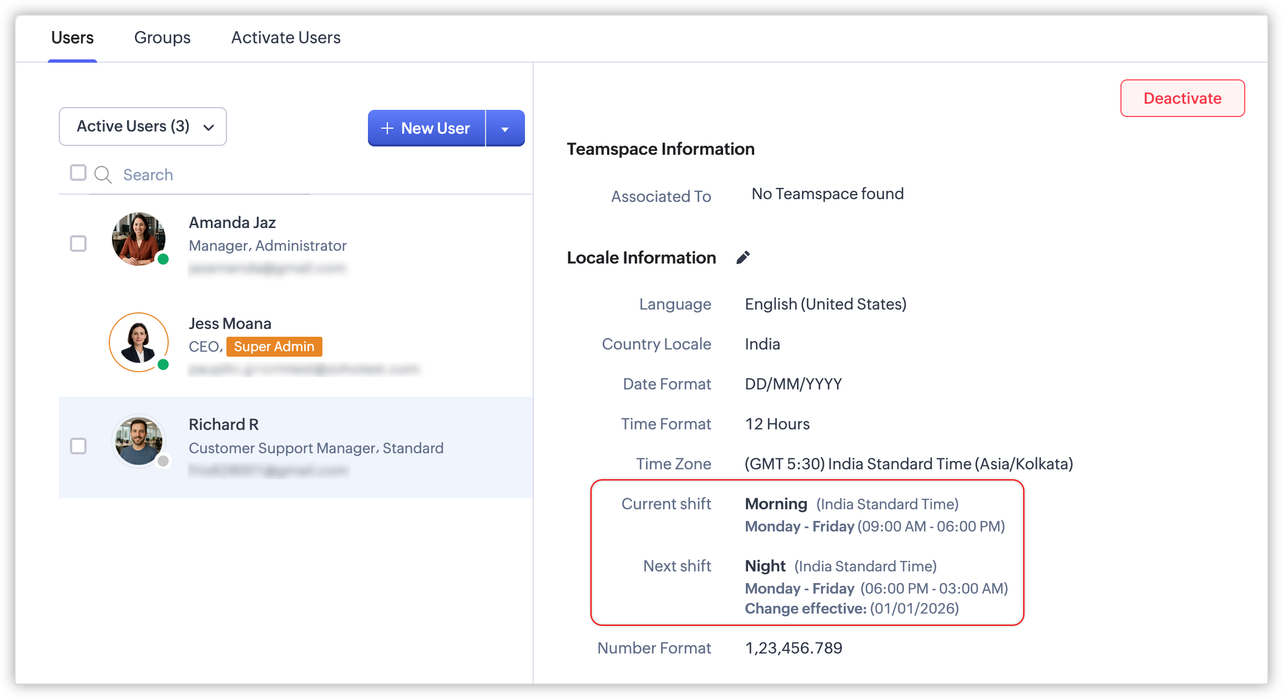
Task: Click the search magnifier icon
Action: pyautogui.click(x=103, y=175)
